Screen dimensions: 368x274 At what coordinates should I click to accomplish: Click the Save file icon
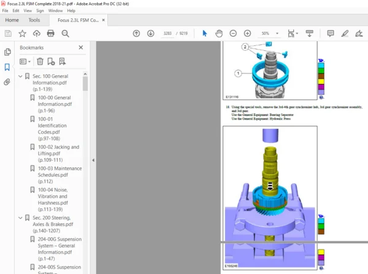(x=8, y=34)
